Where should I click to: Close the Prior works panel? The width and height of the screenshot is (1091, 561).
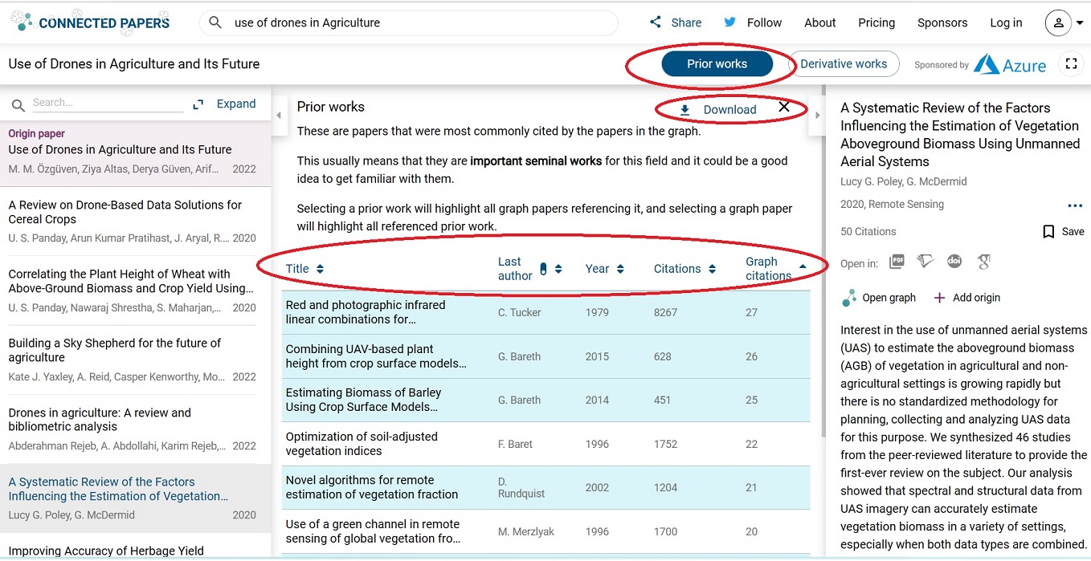tap(784, 107)
